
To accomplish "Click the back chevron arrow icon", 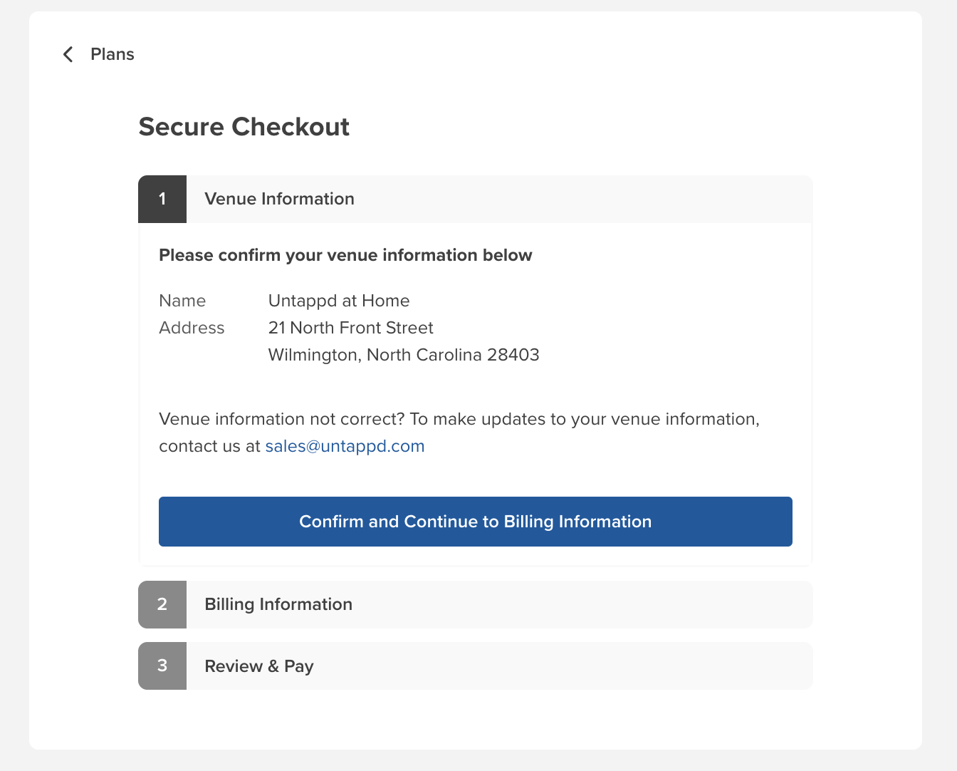I will (68, 54).
